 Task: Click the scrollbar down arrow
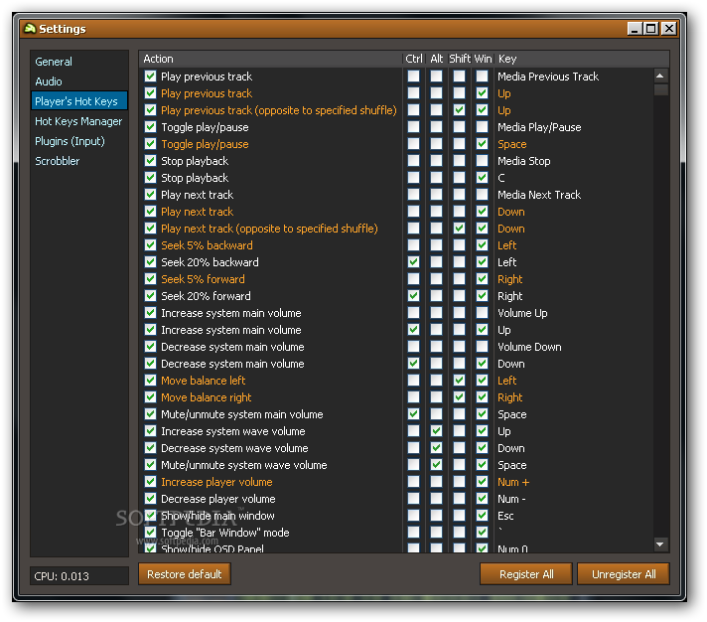pos(660,544)
